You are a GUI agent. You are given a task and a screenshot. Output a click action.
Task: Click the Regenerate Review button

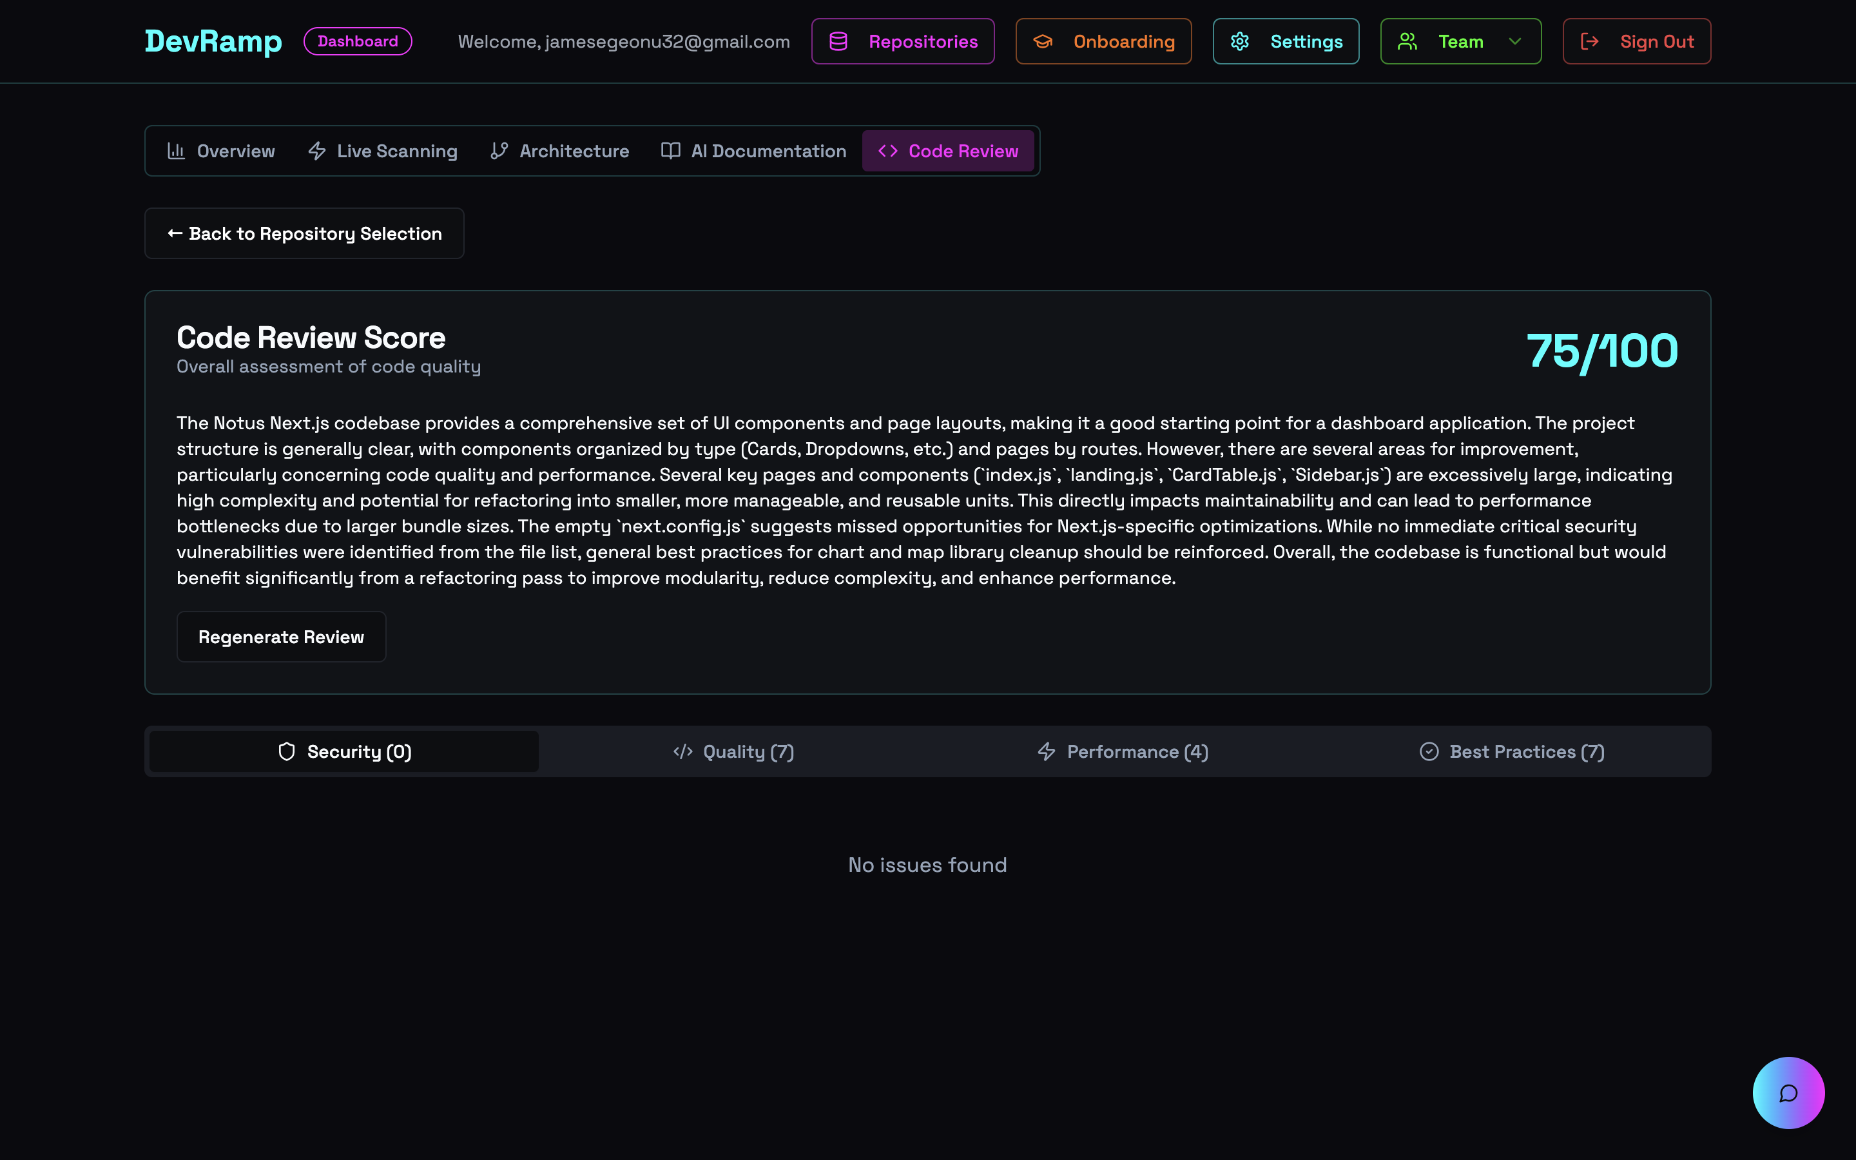[281, 637]
